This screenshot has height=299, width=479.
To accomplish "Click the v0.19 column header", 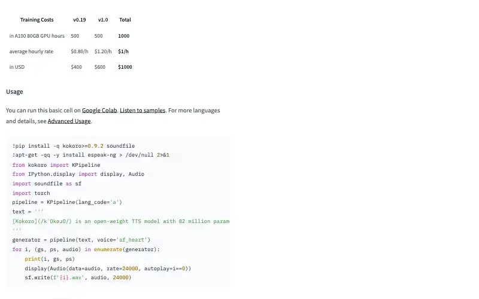I will click(80, 20).
